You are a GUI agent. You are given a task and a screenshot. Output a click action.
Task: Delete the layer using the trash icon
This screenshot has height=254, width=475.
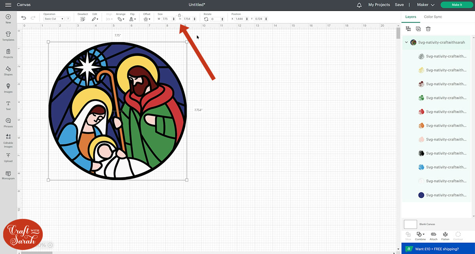point(428,29)
